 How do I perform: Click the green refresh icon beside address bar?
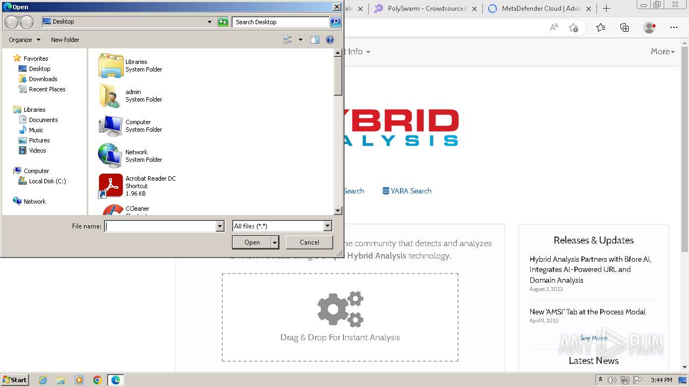coord(223,22)
